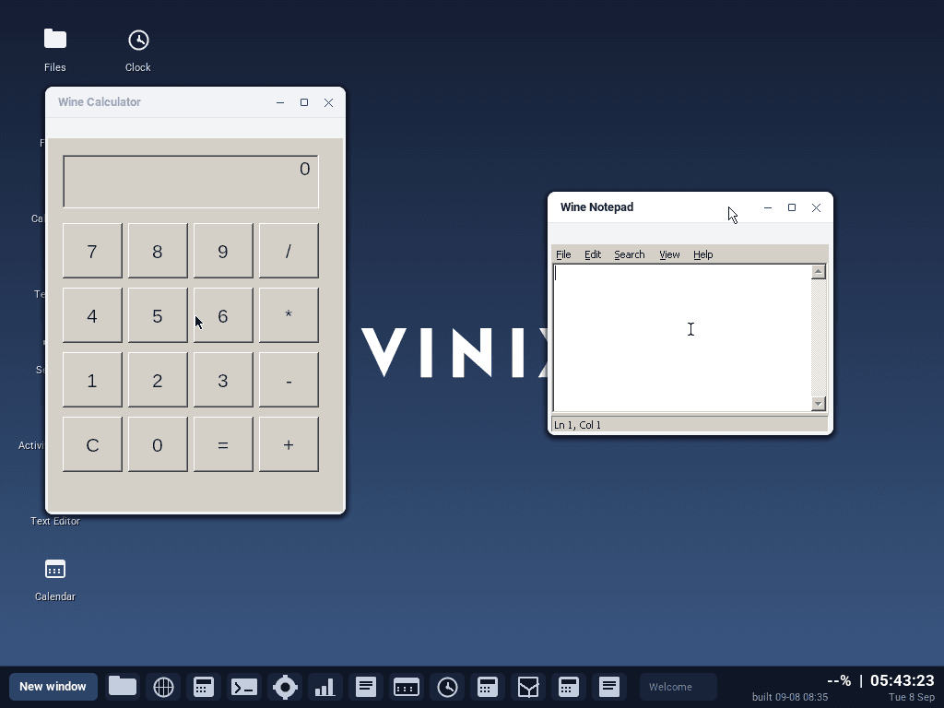Click the calculator icon right of the mail icon
Image resolution: width=944 pixels, height=708 pixels.
point(568,686)
